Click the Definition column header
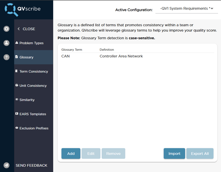This screenshot has width=221, height=172. [107, 50]
